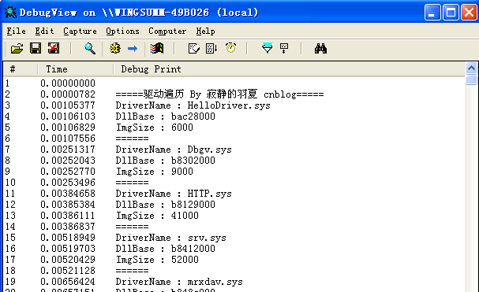Select row 'DriverName : Dbgv.sys'

pyautogui.click(x=234, y=150)
